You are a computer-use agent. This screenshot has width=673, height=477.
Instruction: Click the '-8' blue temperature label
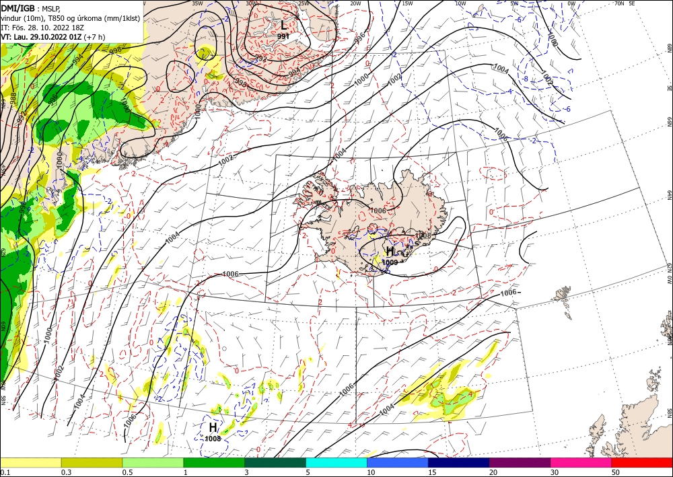coord(525,79)
